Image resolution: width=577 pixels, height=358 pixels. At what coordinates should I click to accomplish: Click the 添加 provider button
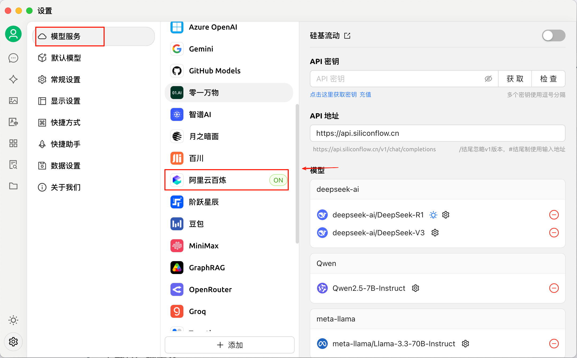click(x=230, y=345)
